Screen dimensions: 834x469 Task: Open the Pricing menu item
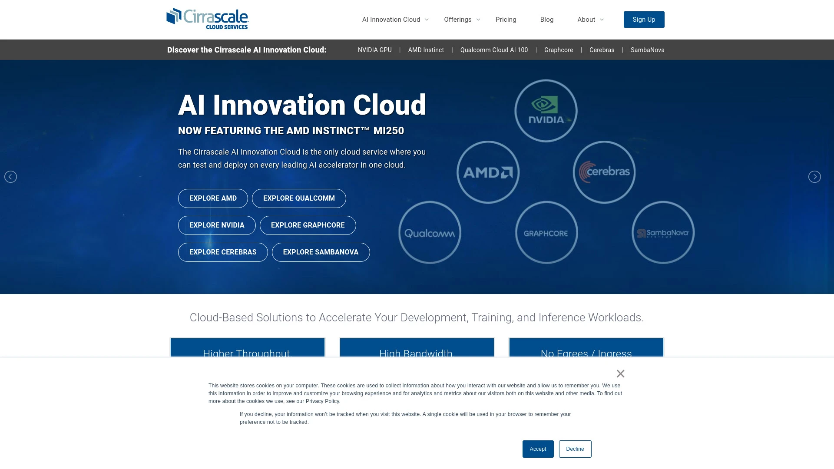(506, 20)
